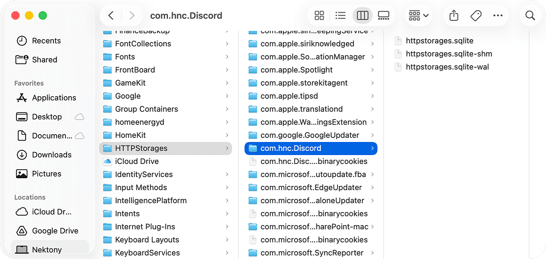546x259 pixels.
Task: Open the search magnifier
Action: coord(530,15)
